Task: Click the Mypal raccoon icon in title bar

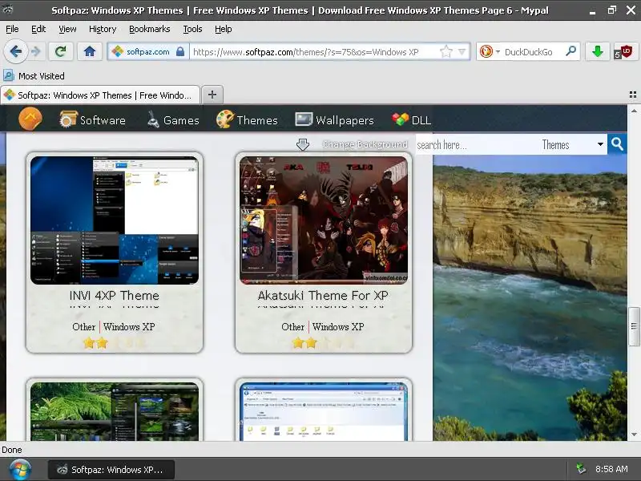Action: (x=8, y=10)
